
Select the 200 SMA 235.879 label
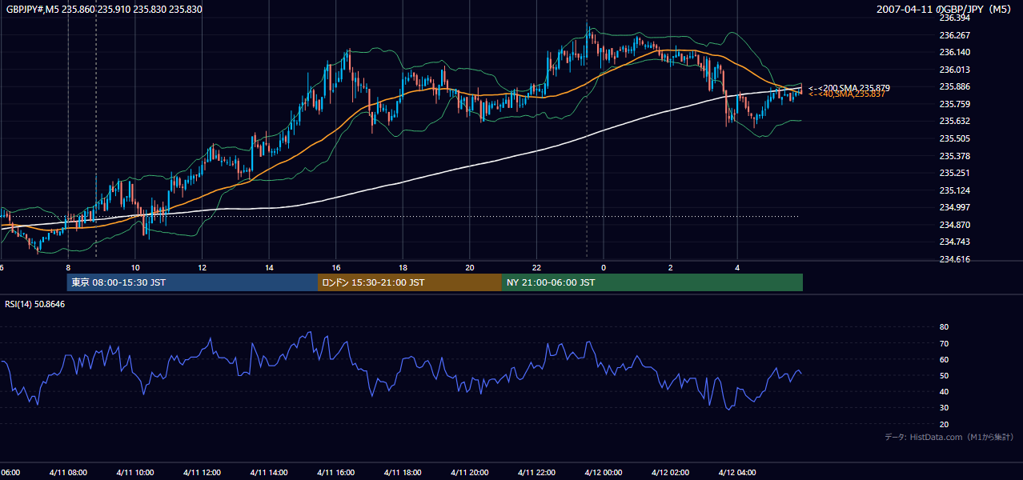849,88
